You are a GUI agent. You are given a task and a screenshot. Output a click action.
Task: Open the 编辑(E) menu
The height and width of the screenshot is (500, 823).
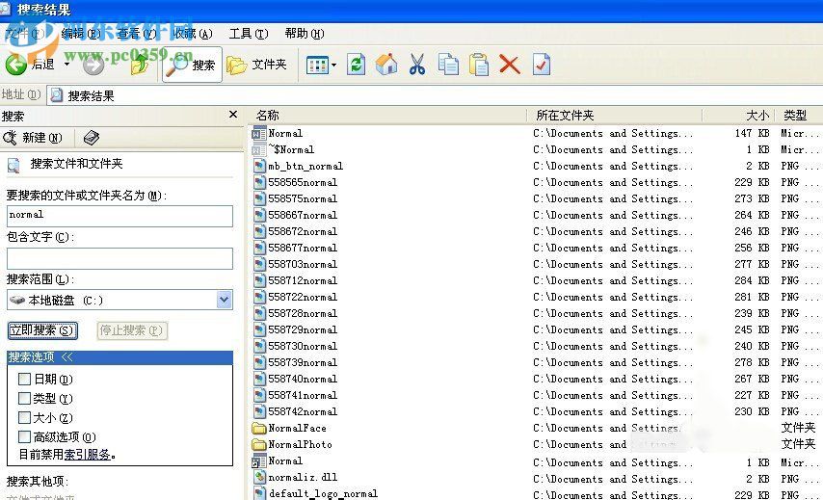80,34
